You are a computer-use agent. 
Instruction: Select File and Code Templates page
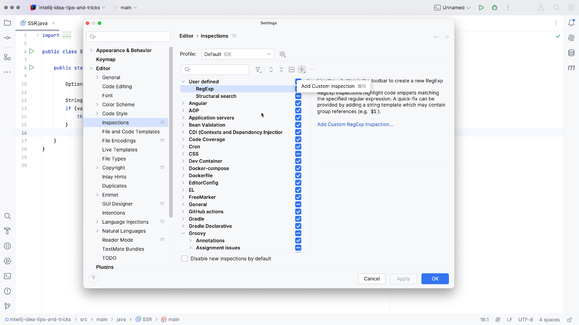click(x=131, y=131)
